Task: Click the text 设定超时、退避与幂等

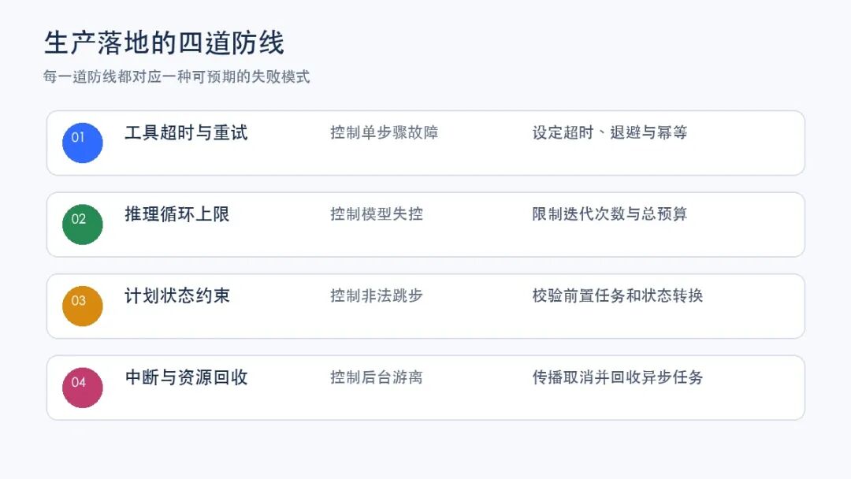Action: coord(609,132)
